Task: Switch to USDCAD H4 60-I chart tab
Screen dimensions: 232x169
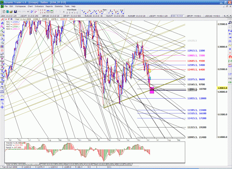Action: [x=212, y=16]
